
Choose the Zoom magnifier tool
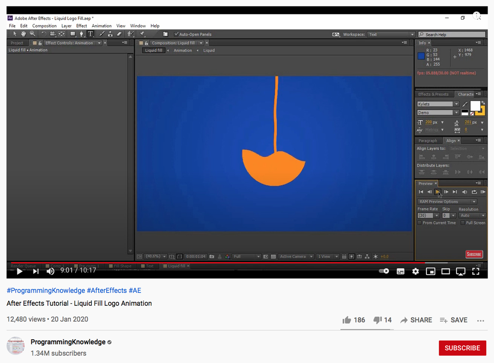click(x=33, y=34)
